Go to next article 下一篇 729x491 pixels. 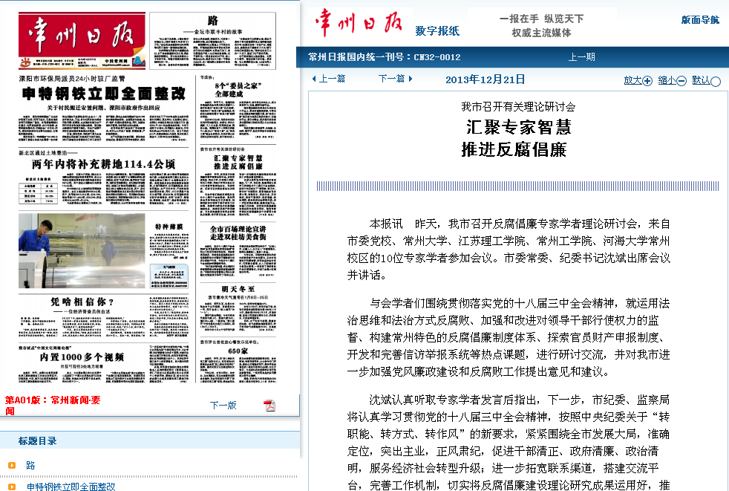(x=395, y=79)
